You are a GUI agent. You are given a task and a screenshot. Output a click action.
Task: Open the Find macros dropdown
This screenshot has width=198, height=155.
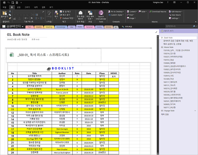[131, 15]
